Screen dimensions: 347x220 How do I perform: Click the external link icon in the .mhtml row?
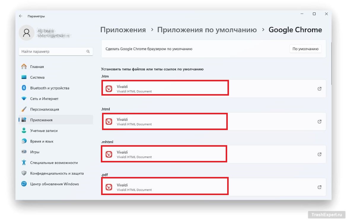click(319, 154)
